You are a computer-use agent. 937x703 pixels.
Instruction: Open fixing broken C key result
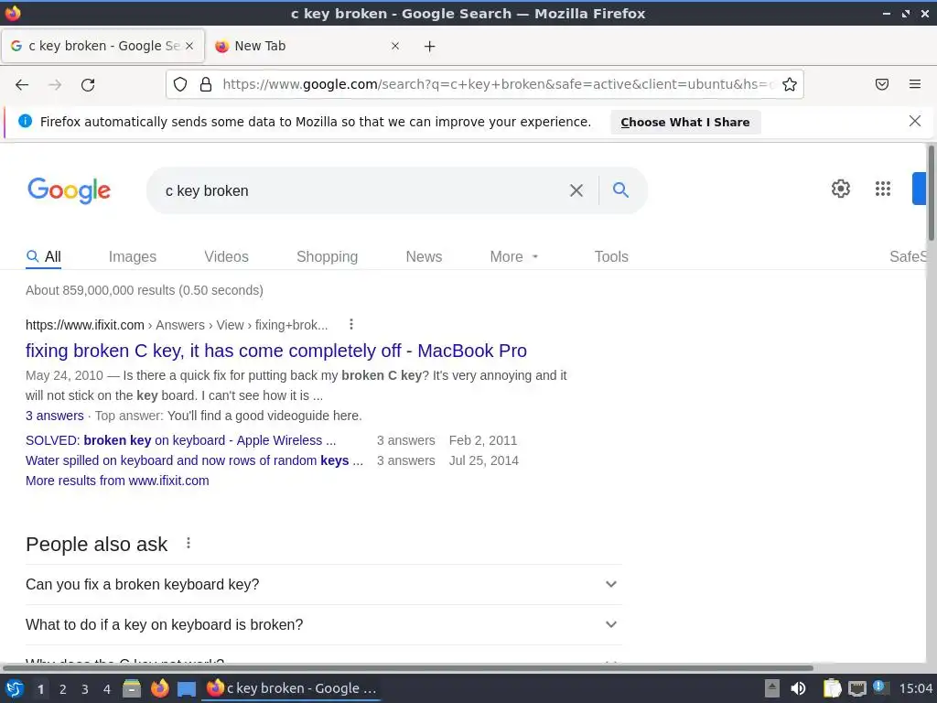tap(276, 351)
